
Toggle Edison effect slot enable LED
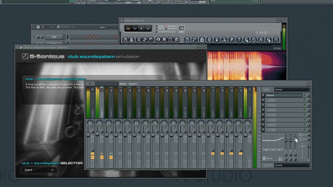coord(305,95)
